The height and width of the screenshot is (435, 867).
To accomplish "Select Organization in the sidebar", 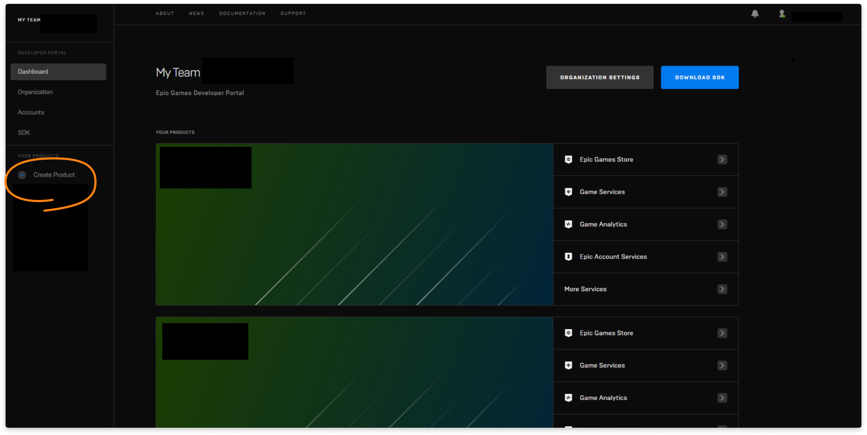I will point(35,92).
